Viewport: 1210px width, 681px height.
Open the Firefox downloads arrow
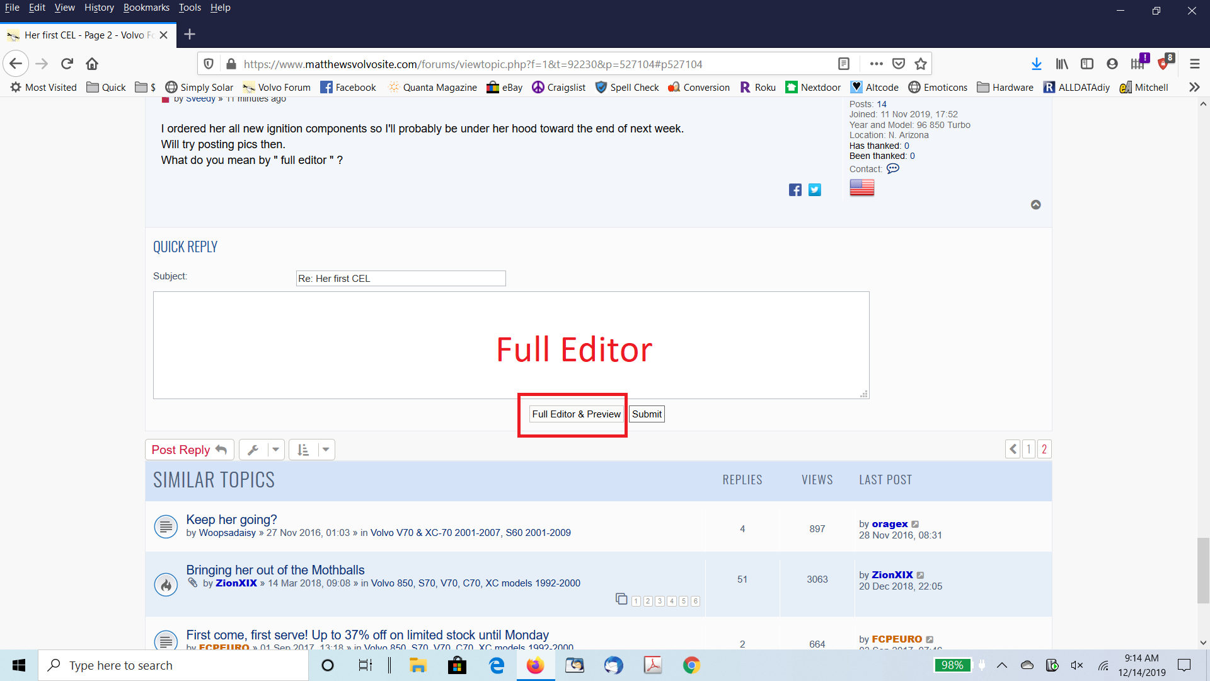point(1036,64)
